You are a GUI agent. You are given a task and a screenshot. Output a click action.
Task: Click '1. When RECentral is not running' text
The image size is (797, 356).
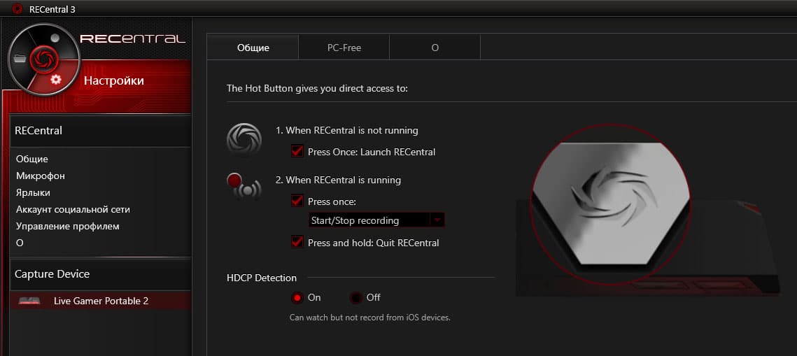pyautogui.click(x=346, y=131)
